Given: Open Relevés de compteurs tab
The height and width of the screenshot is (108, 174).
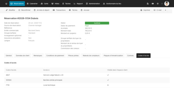Looking at the screenshot, I should [91, 56].
